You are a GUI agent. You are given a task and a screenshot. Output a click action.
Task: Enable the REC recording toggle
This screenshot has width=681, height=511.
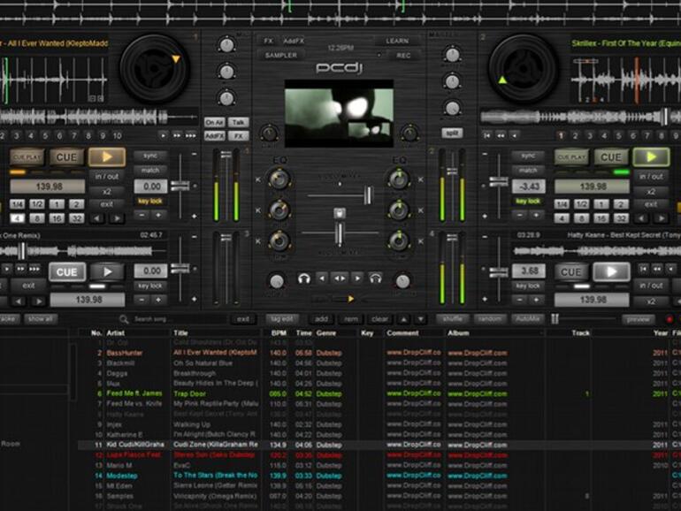pos(403,55)
